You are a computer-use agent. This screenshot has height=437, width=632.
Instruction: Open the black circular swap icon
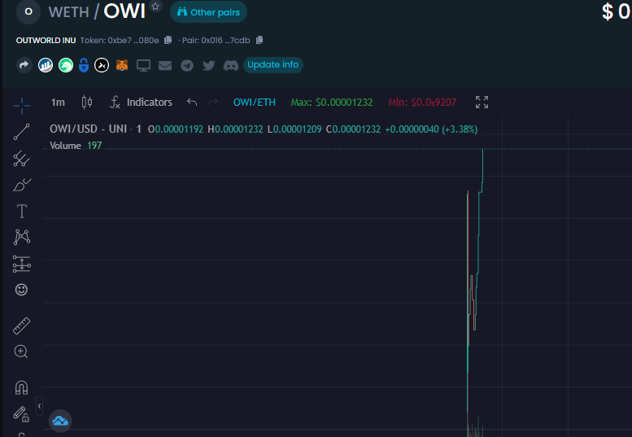coord(102,65)
